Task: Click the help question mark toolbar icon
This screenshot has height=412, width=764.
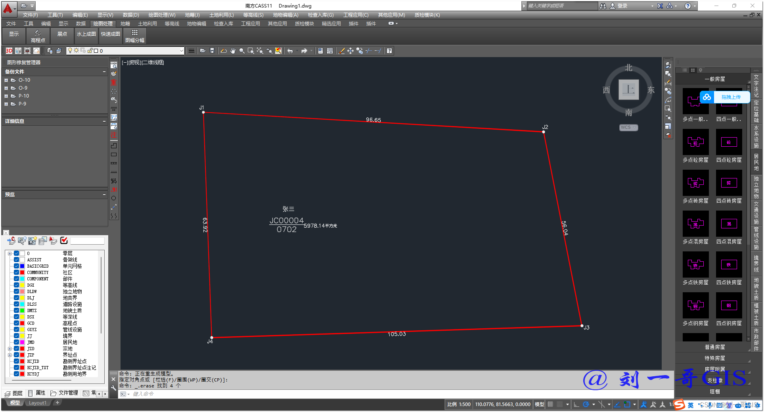Action: pos(389,51)
